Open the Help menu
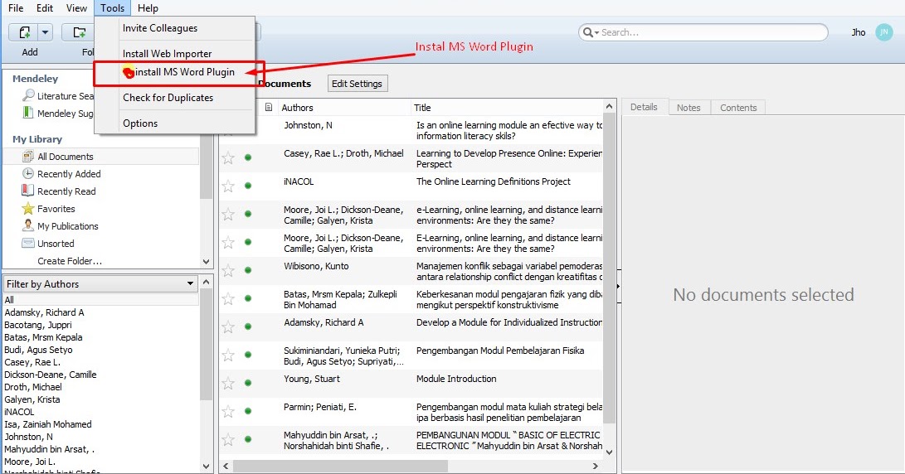The height and width of the screenshot is (474, 905). (148, 8)
